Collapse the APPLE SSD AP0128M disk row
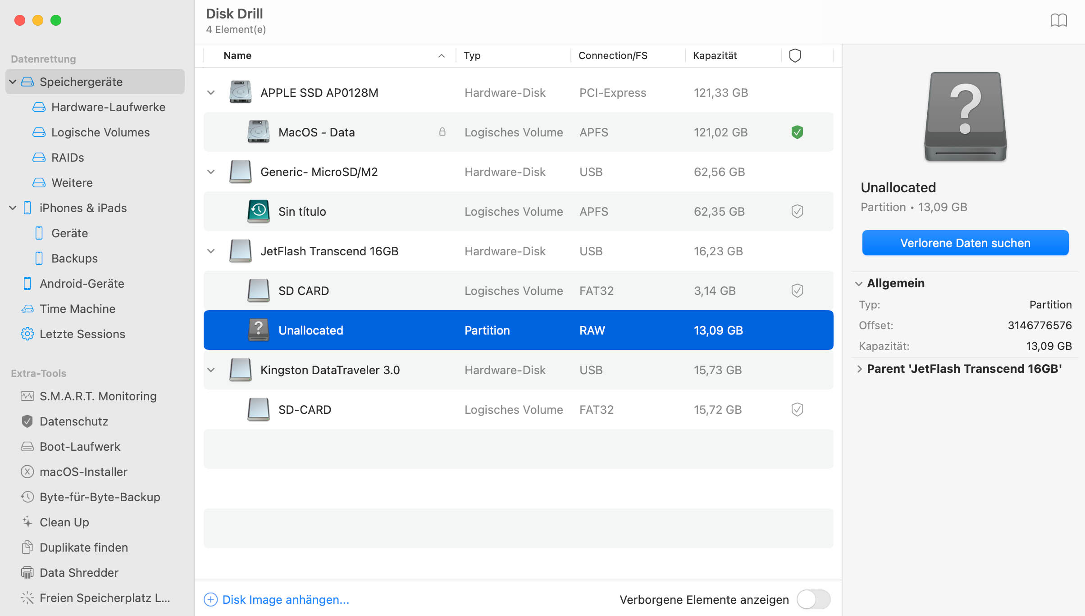The image size is (1085, 616). click(211, 93)
